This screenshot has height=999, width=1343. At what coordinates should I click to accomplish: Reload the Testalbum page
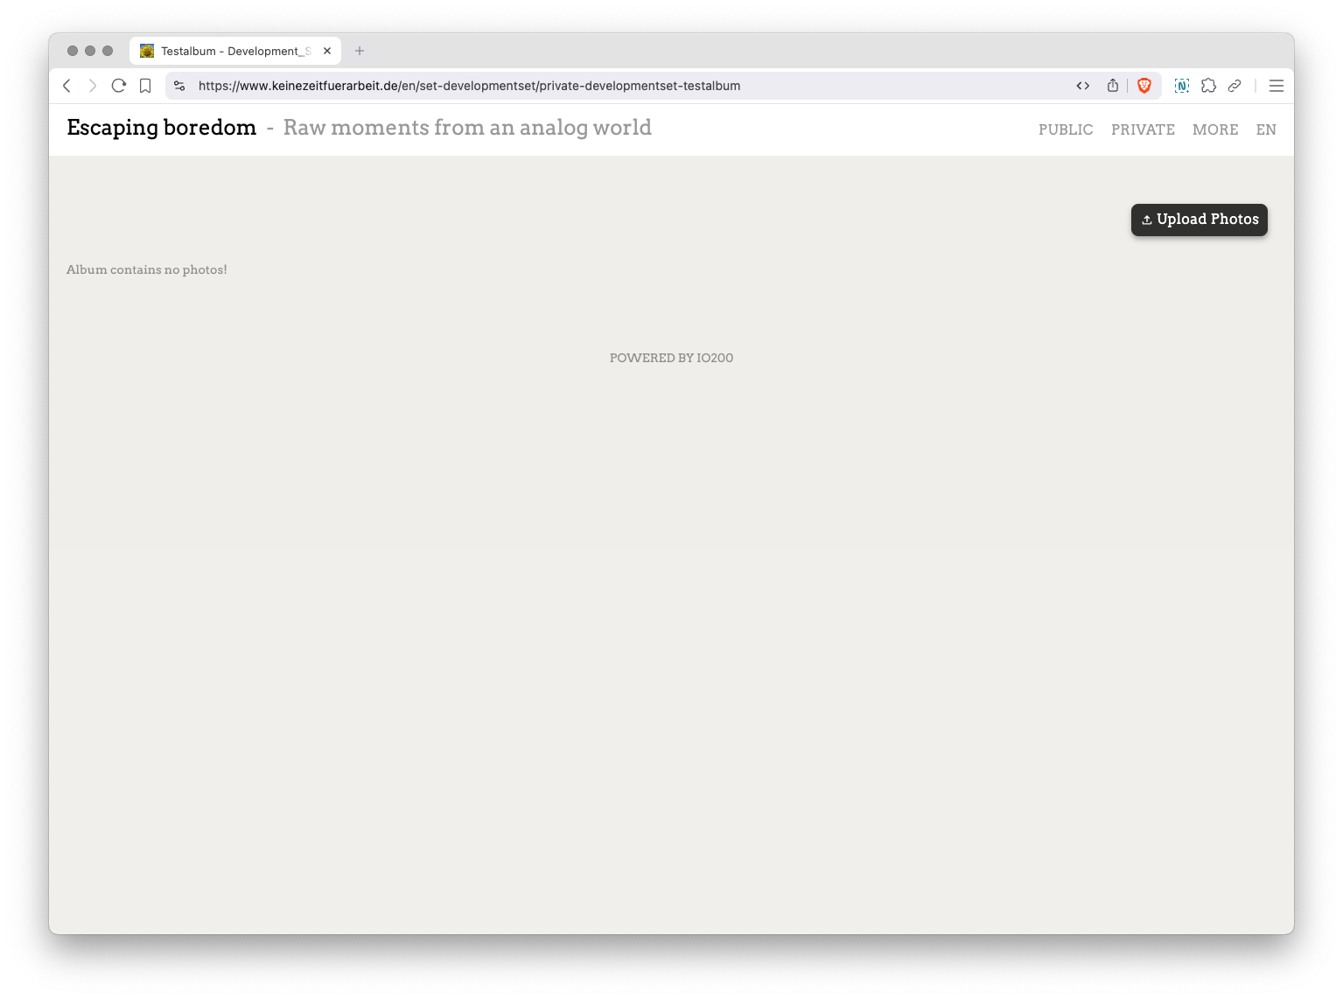119,86
